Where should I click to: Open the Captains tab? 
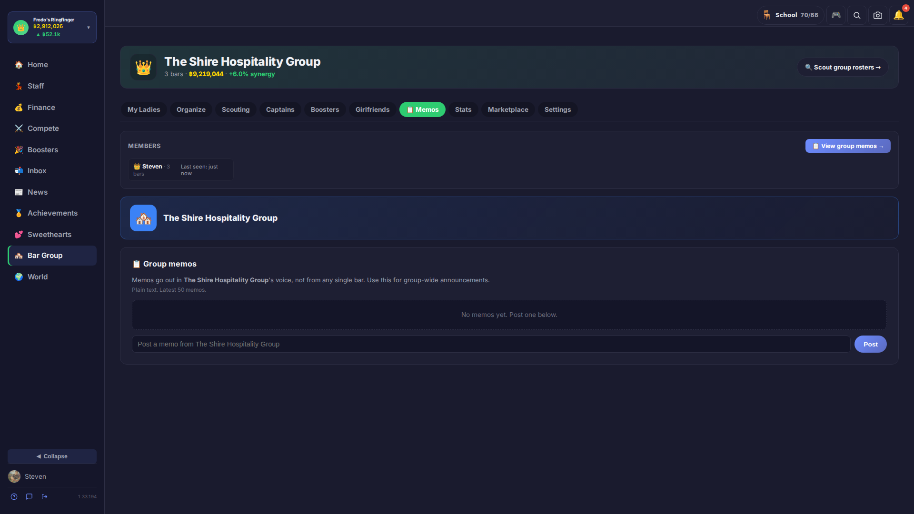(x=280, y=109)
